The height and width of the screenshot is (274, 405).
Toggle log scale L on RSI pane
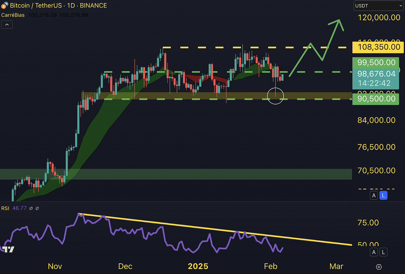coord(383,252)
